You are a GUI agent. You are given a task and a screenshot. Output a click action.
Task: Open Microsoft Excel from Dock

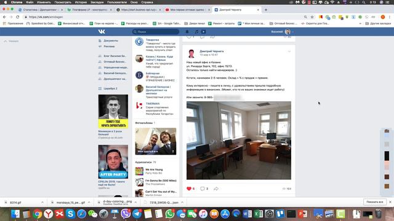coord(259,214)
